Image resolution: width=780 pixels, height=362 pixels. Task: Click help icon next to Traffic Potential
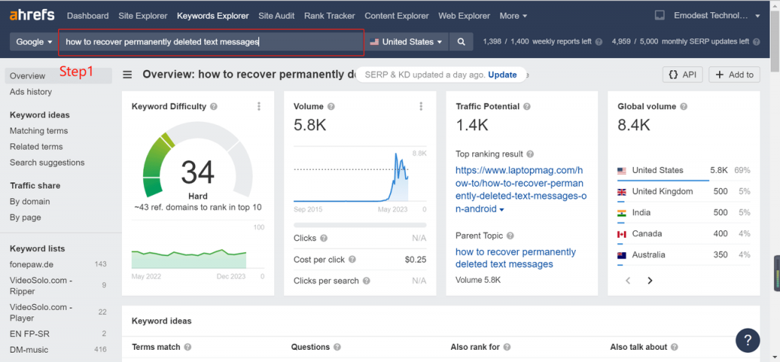click(527, 107)
